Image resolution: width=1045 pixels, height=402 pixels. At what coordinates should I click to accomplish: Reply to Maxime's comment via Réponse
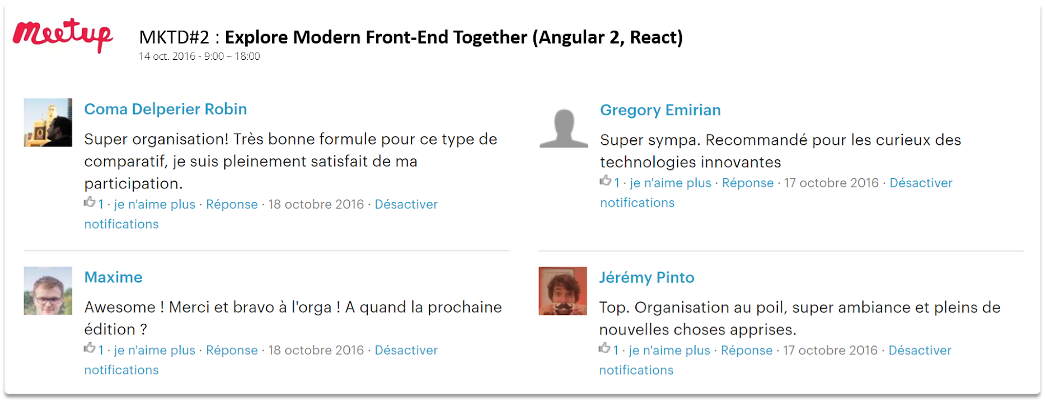pos(232,350)
